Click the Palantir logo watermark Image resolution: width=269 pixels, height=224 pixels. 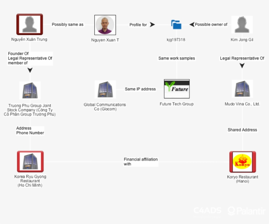tap(246, 211)
